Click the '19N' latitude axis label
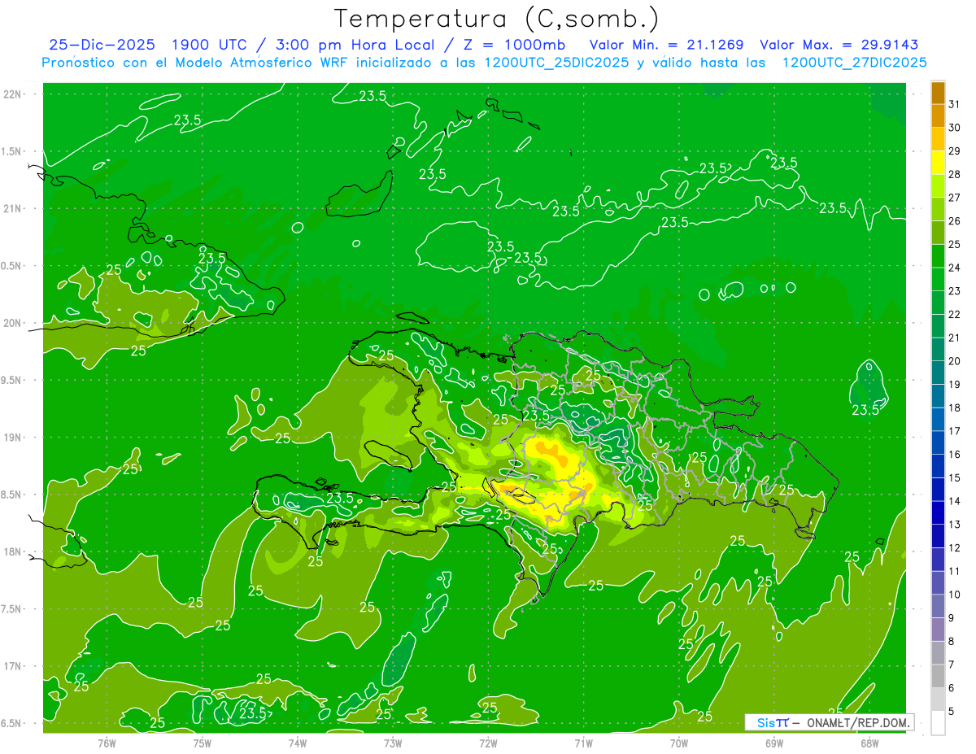976x754 pixels. (x=14, y=438)
